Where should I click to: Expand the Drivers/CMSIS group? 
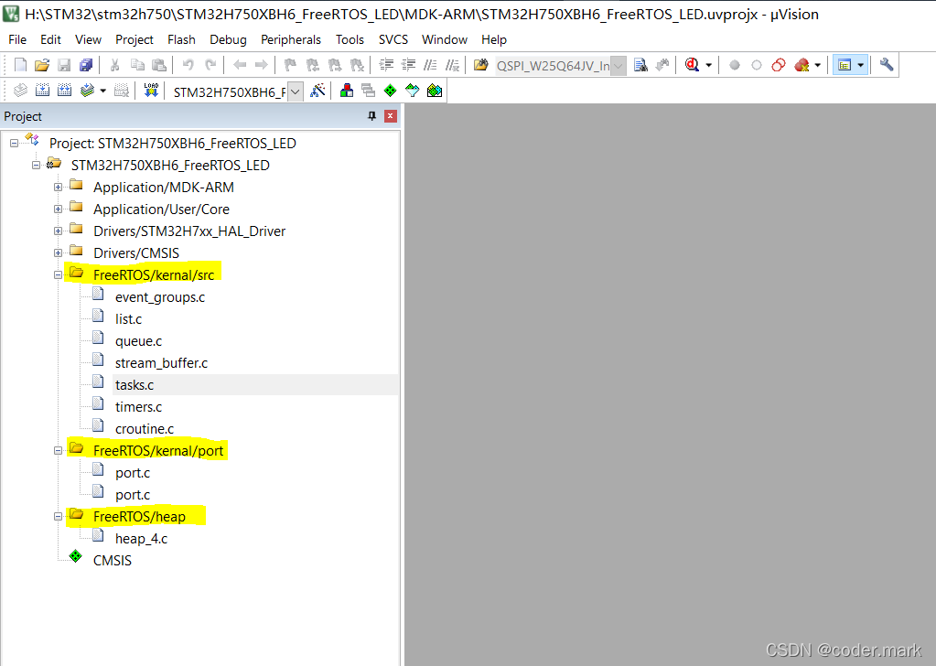58,253
